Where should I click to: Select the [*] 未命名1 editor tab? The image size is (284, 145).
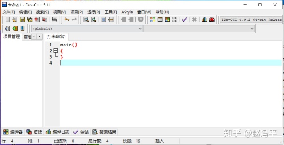tap(56, 37)
